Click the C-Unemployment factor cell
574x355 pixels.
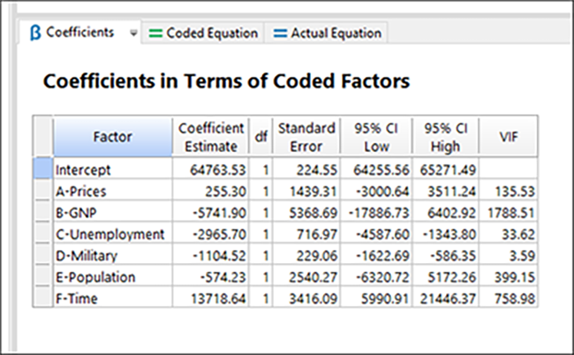(x=112, y=234)
